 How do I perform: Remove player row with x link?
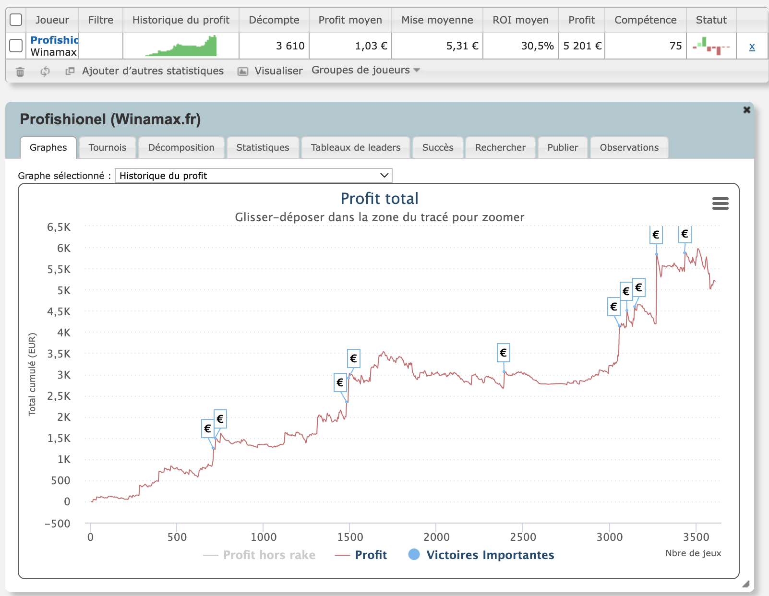click(x=752, y=47)
